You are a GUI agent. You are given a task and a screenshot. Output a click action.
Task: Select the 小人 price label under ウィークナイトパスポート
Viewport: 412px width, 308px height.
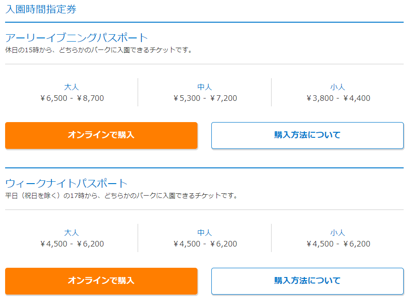click(339, 232)
